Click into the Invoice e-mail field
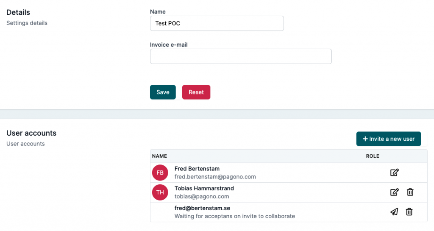This screenshot has height=231, width=434. [241, 56]
